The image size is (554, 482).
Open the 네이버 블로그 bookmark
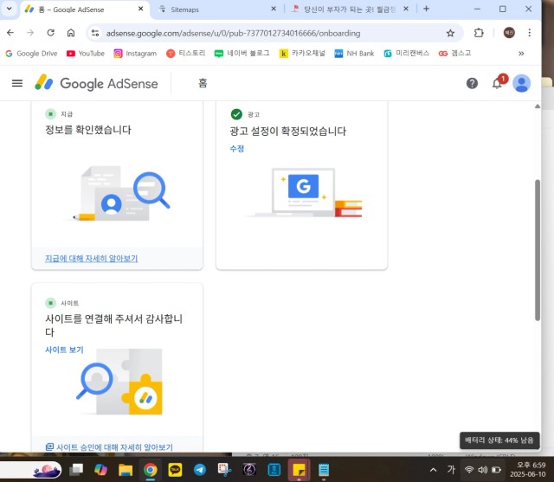click(242, 54)
